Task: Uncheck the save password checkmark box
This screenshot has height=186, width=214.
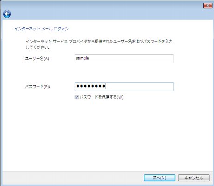Action: click(77, 97)
